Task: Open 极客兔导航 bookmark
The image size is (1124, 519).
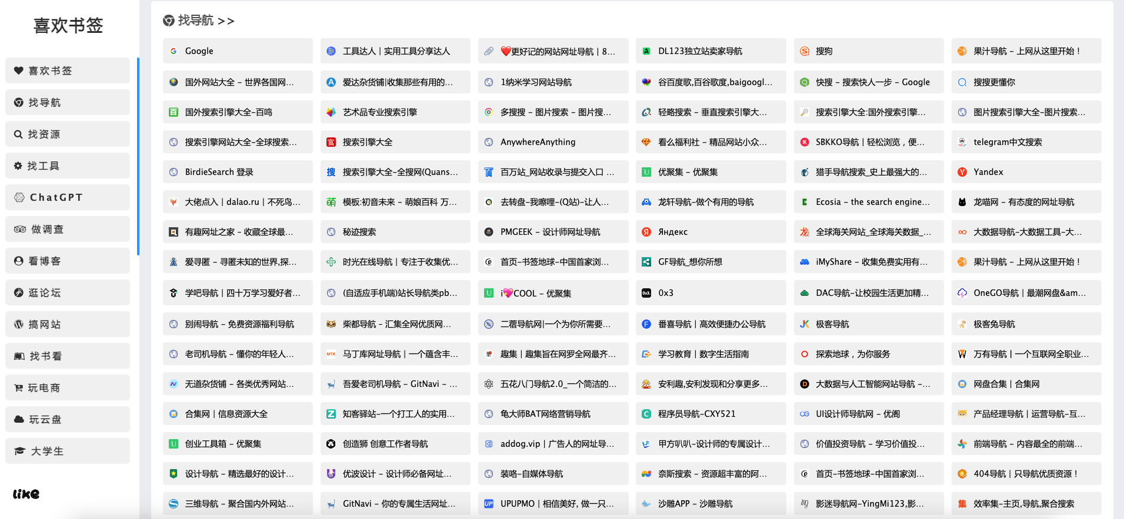Action: pos(1026,324)
